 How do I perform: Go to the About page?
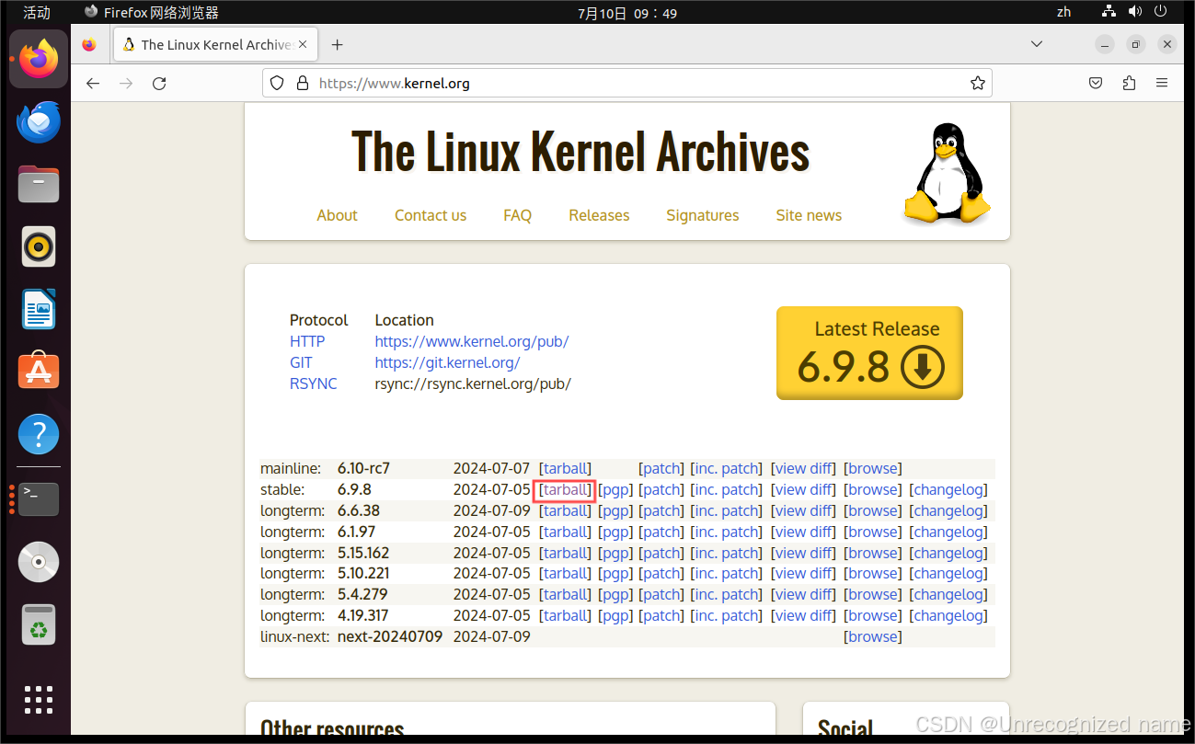tap(337, 215)
